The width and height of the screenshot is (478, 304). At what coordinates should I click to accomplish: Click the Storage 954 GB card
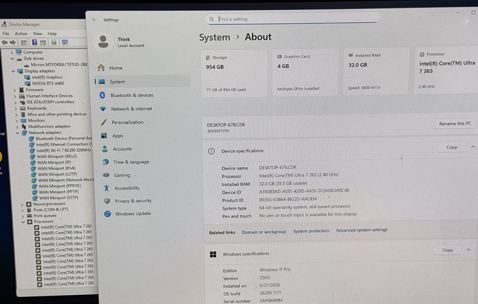(x=234, y=73)
